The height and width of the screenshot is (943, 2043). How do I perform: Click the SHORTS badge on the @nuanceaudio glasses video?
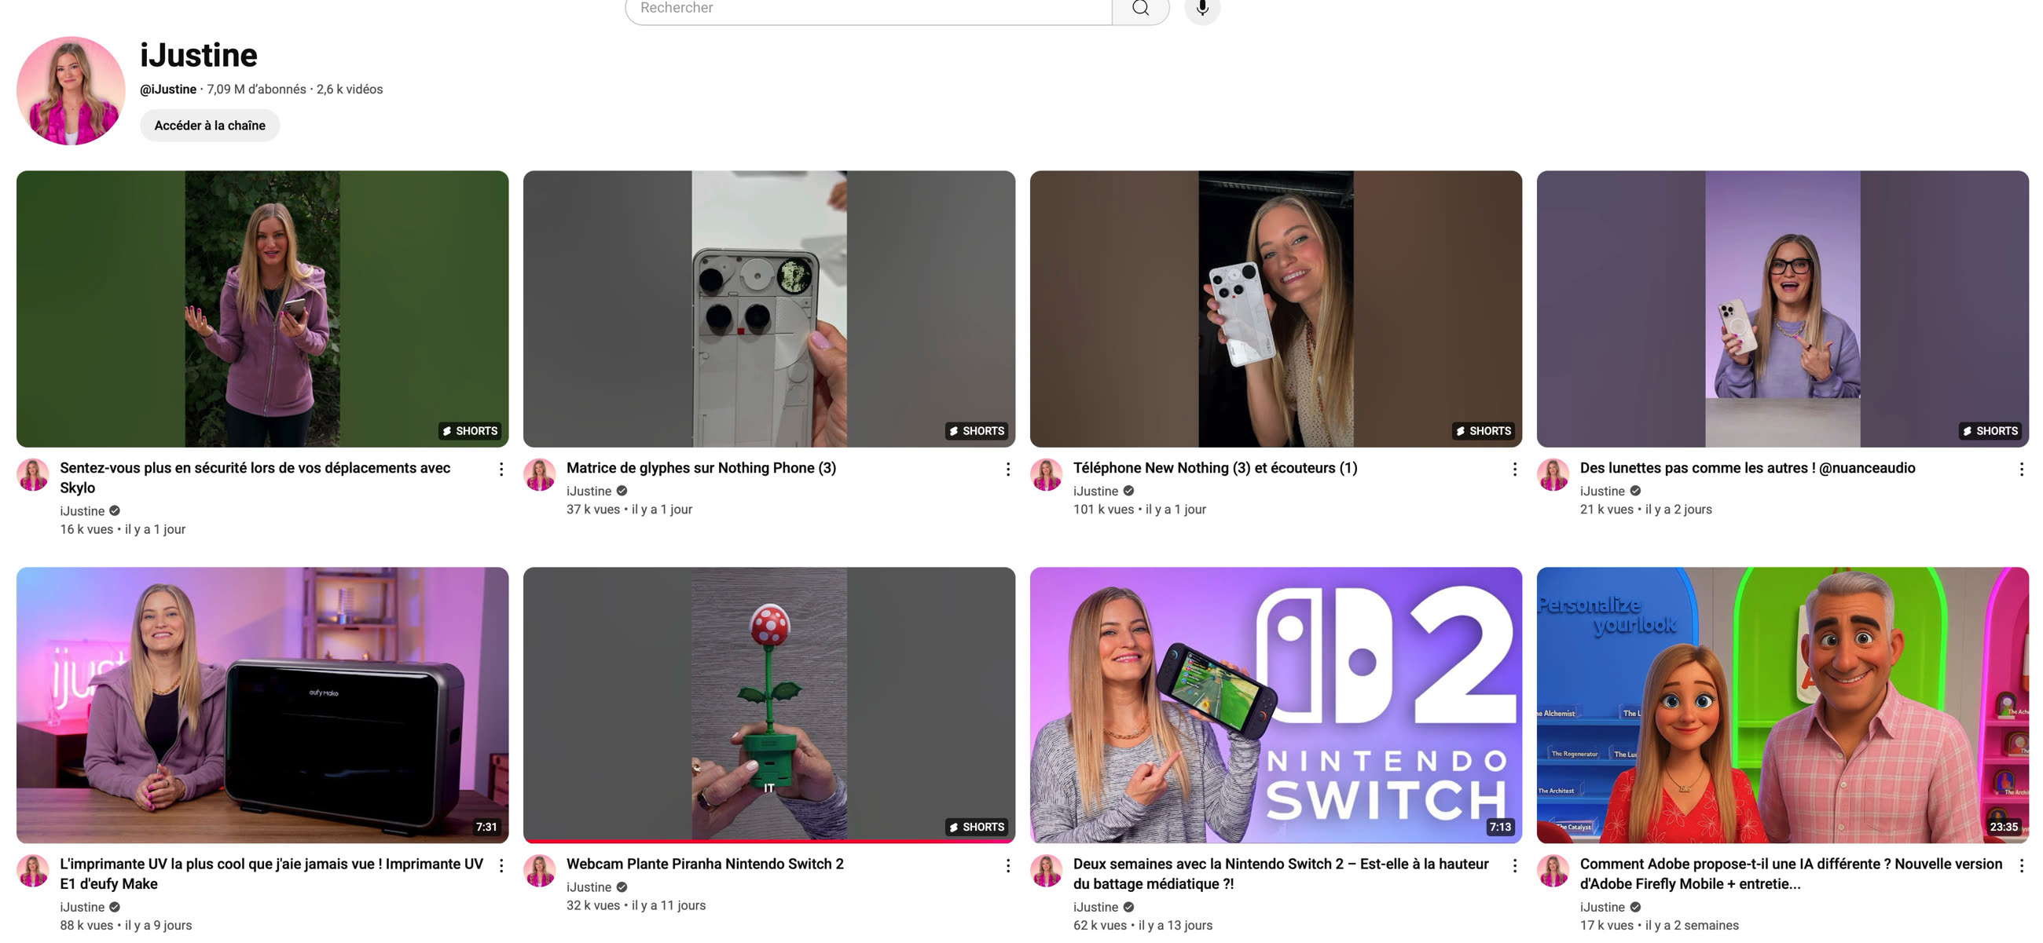1990,430
